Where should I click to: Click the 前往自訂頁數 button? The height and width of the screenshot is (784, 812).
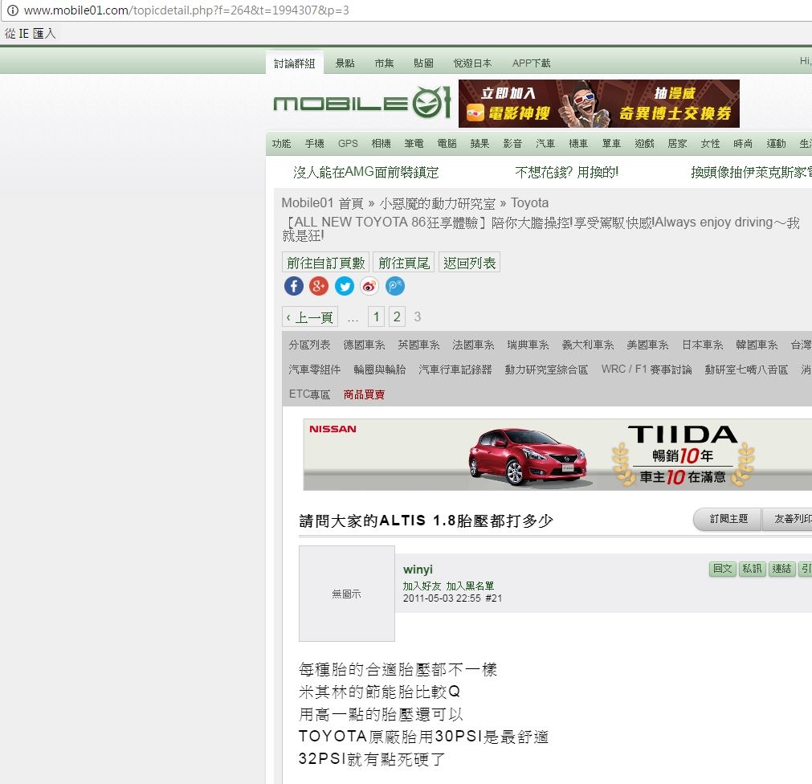[x=326, y=263]
